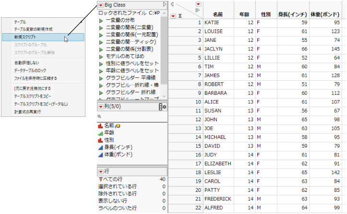Click the 性別 column header

(x=264, y=15)
